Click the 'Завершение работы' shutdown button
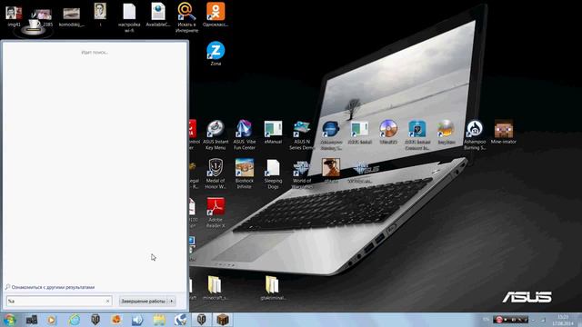The width and height of the screenshot is (582, 327). 144,301
